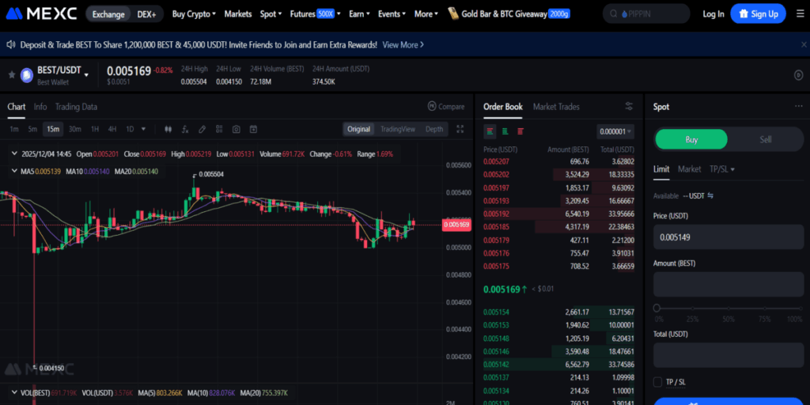This screenshot has width=810, height=405.
Task: Select TradingView chart view
Action: (398, 129)
